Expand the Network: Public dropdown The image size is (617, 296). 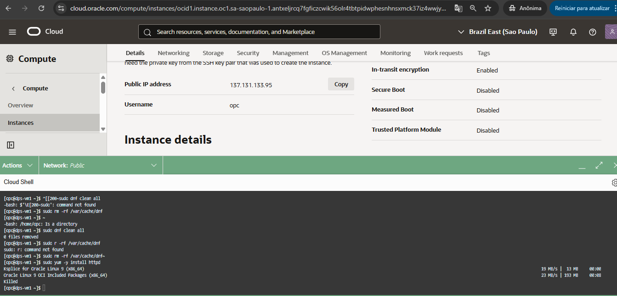coord(101,165)
